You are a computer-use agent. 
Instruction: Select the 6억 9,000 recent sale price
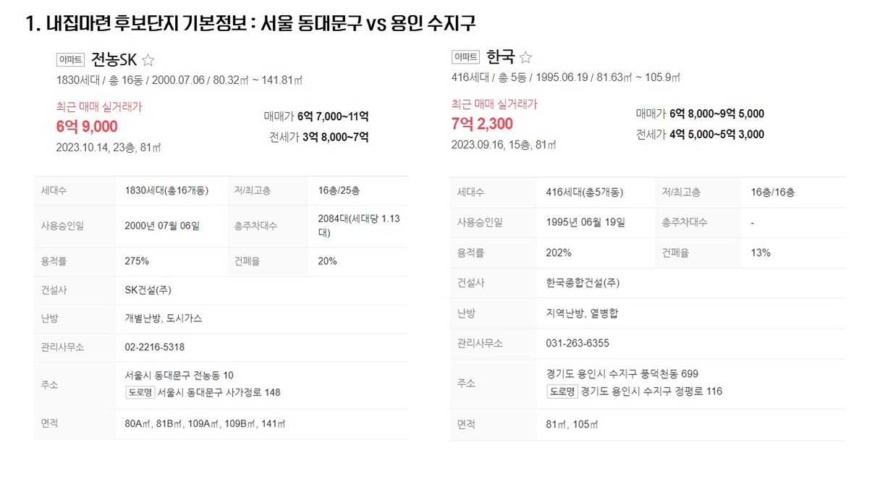point(87,127)
